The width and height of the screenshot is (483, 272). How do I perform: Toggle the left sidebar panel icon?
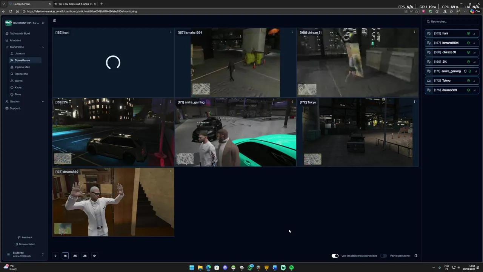click(x=55, y=21)
